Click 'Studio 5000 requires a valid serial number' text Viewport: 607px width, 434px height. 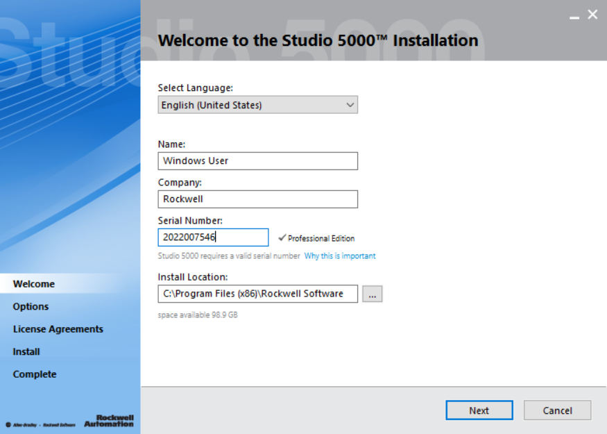coord(229,256)
